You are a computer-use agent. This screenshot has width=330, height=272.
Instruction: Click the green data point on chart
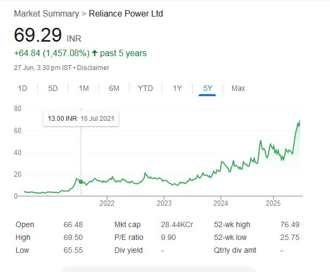(81, 182)
